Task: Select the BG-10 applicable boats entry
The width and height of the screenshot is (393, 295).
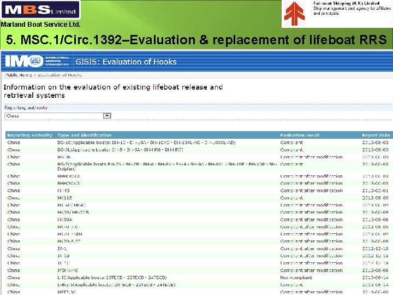Action: click(146, 143)
